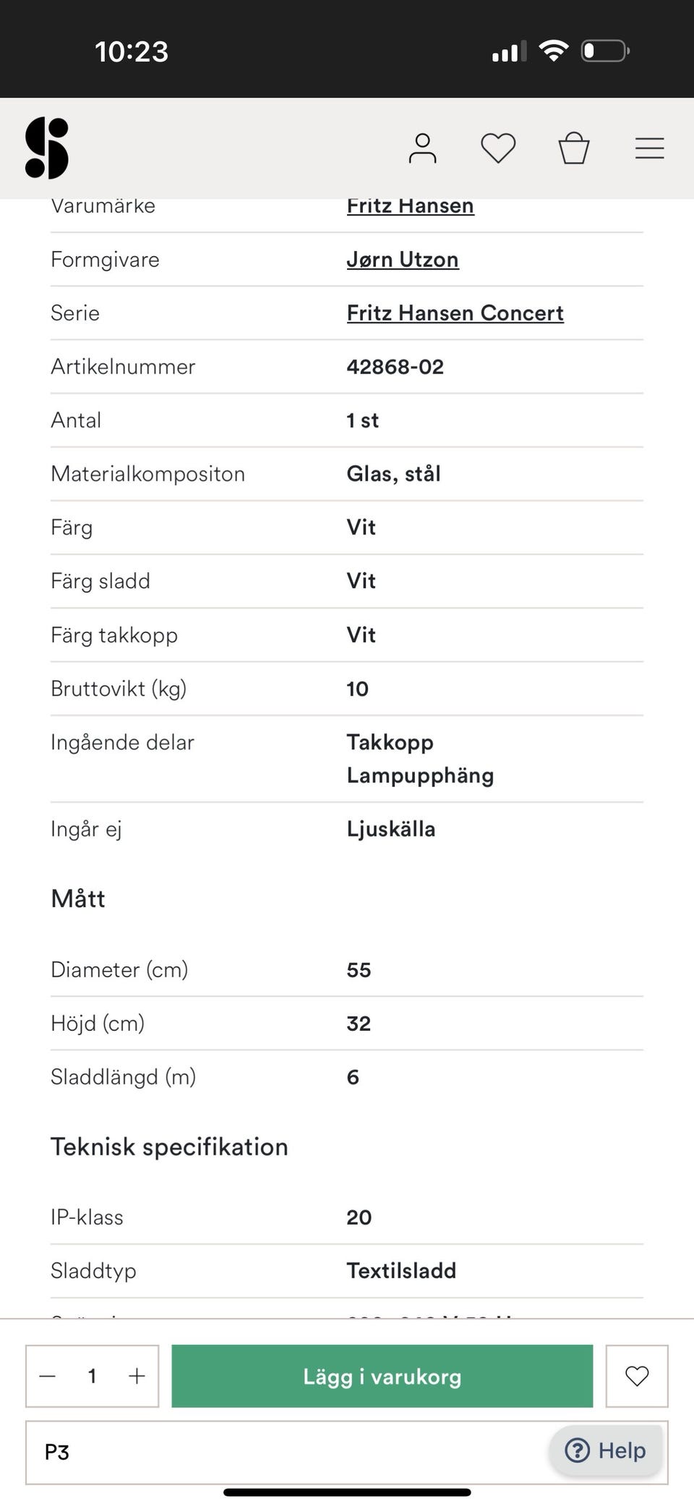
Task: Tap the battery indicator in status bar
Action: click(605, 51)
